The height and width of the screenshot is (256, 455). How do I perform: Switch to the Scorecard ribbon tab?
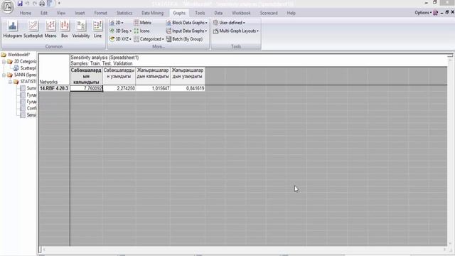point(269,13)
